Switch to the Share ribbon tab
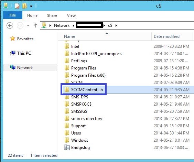This screenshot has height=162, width=194. [52, 15]
